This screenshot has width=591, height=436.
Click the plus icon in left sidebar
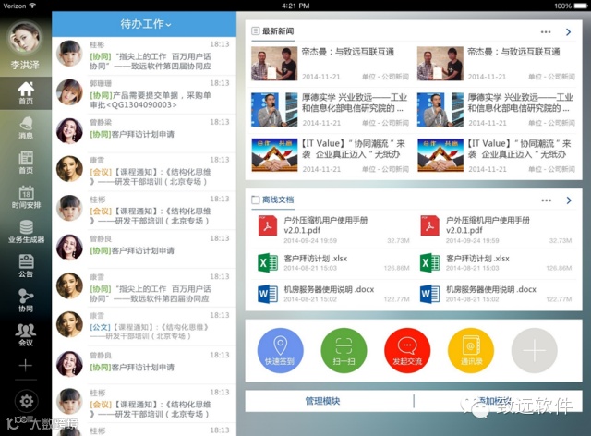(x=26, y=365)
